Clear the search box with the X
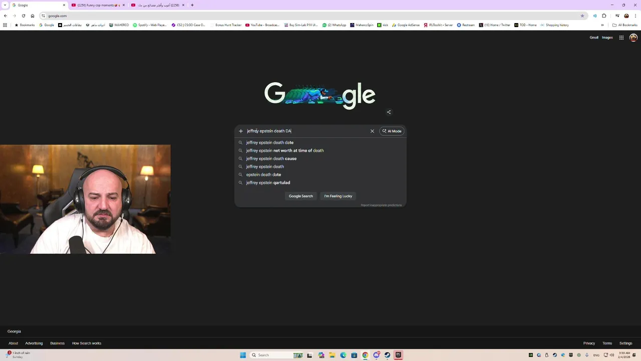 372,131
